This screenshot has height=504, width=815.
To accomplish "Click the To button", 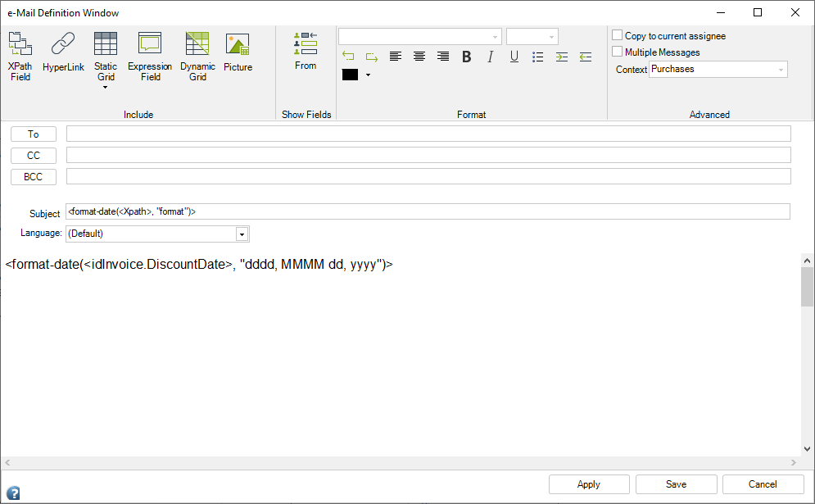I will [34, 134].
